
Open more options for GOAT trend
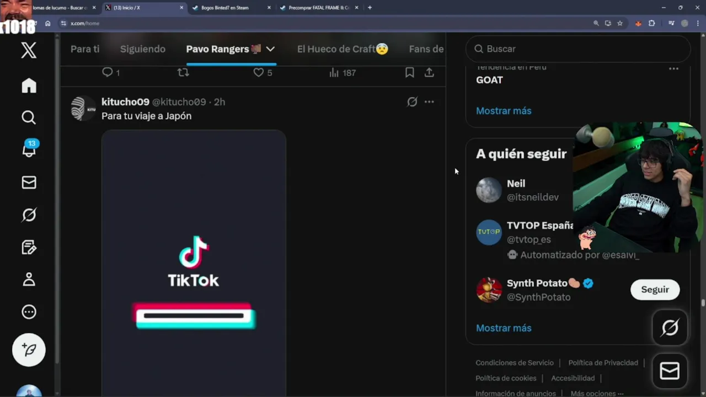673,69
